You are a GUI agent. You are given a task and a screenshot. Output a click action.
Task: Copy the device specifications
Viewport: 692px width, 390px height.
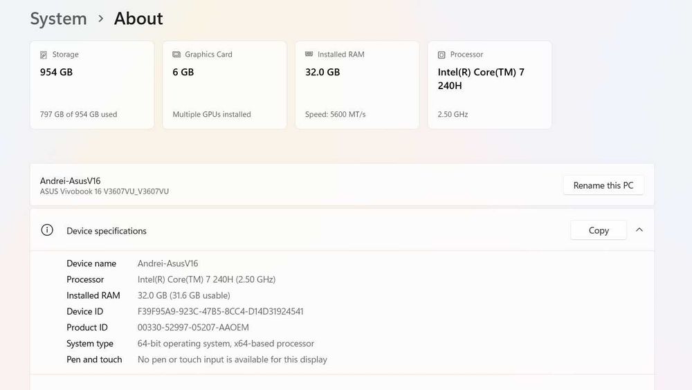click(599, 230)
